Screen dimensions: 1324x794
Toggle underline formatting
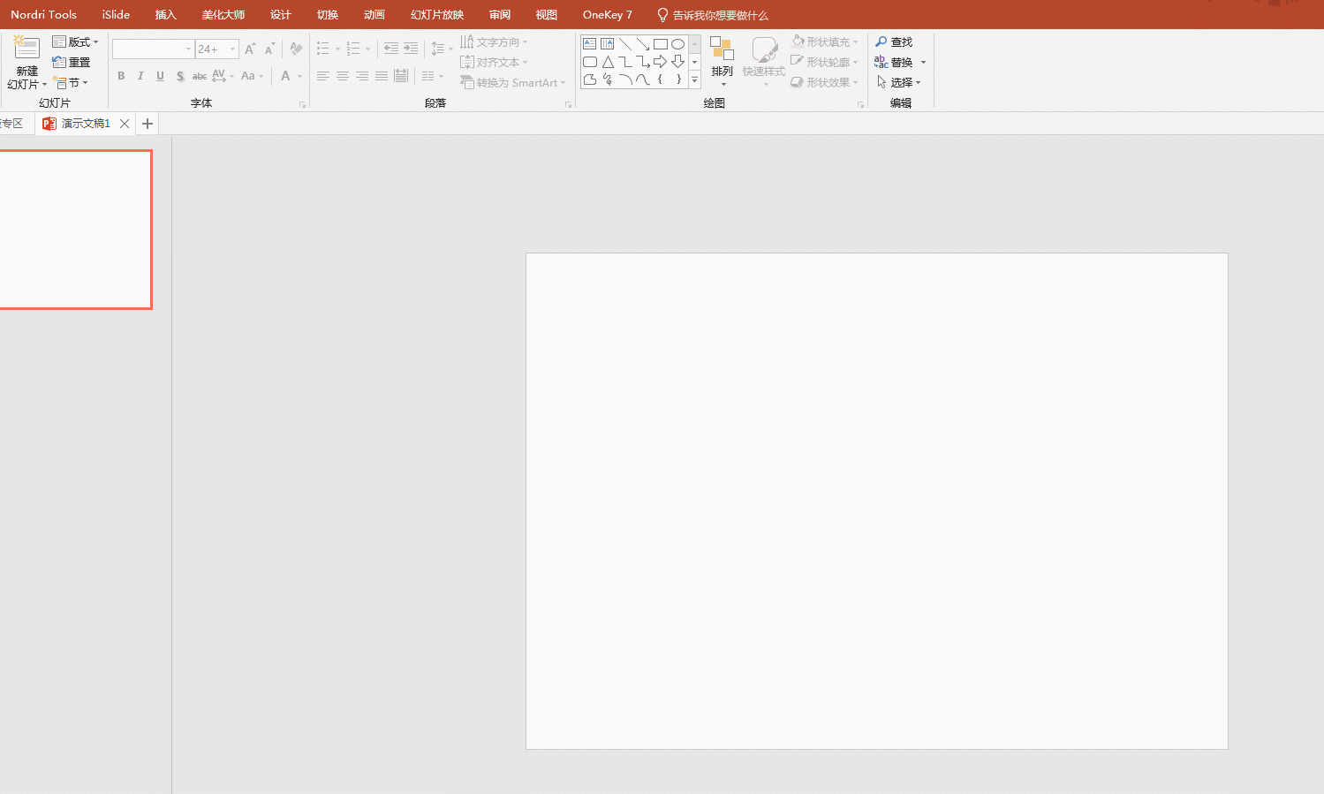coord(160,76)
